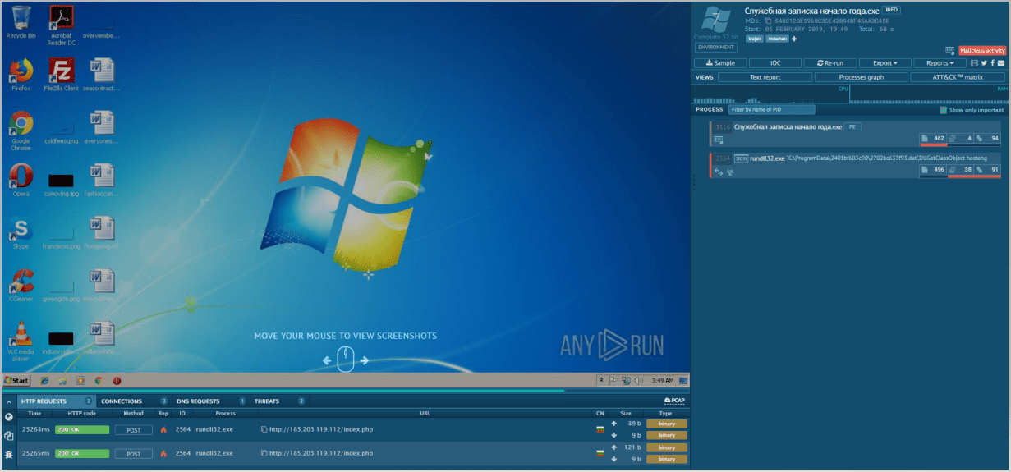Viewport: 1011px width, 472px height.
Task: Open the video record icon beside Reports
Action: click(974, 63)
